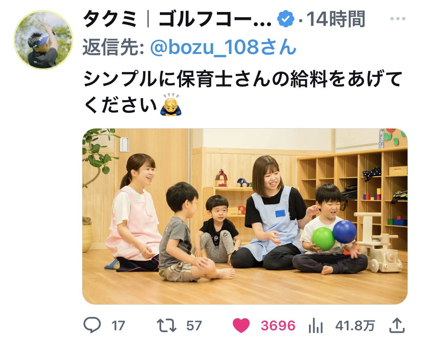Click the 返信先 reply-to label
The width and height of the screenshot is (421, 340).
(113, 47)
